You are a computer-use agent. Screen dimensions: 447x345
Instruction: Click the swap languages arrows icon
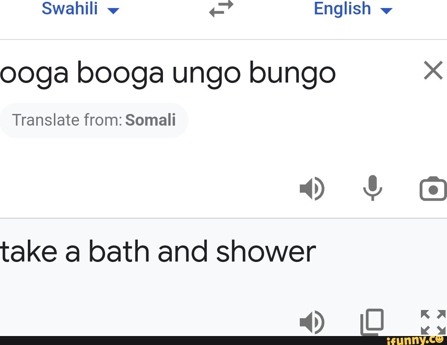tap(220, 8)
